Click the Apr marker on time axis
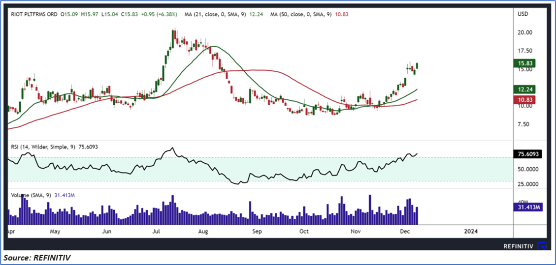The height and width of the screenshot is (265, 556). click(10, 230)
